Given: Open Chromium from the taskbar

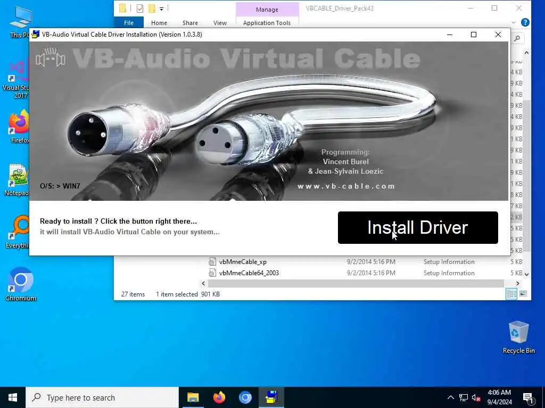Looking at the screenshot, I should tap(245, 397).
